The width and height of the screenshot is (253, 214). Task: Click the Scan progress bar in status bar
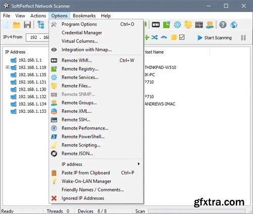pos(197,211)
